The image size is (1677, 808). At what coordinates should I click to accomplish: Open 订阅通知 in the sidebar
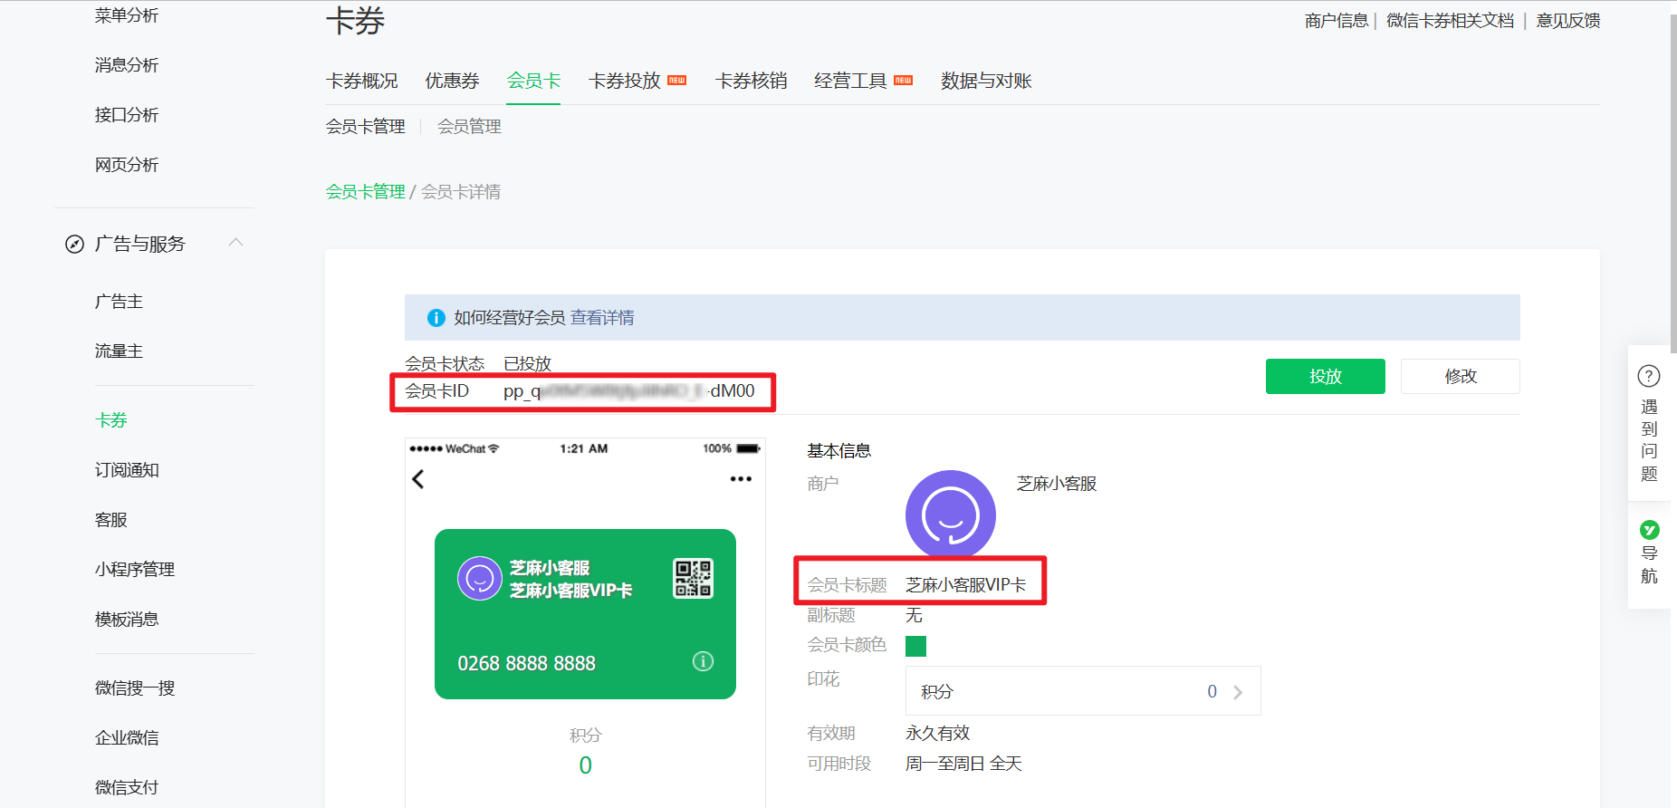coord(127,470)
